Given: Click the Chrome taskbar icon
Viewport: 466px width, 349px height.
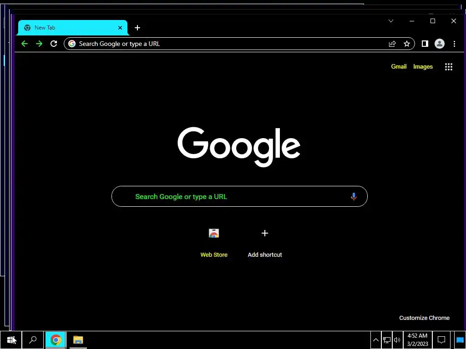Looking at the screenshot, I should [56, 340].
